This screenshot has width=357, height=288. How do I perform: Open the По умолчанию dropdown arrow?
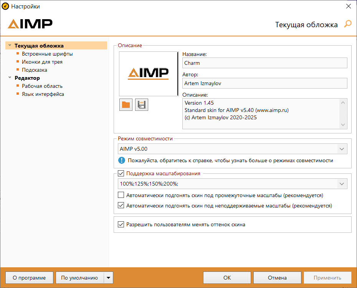coord(108,278)
